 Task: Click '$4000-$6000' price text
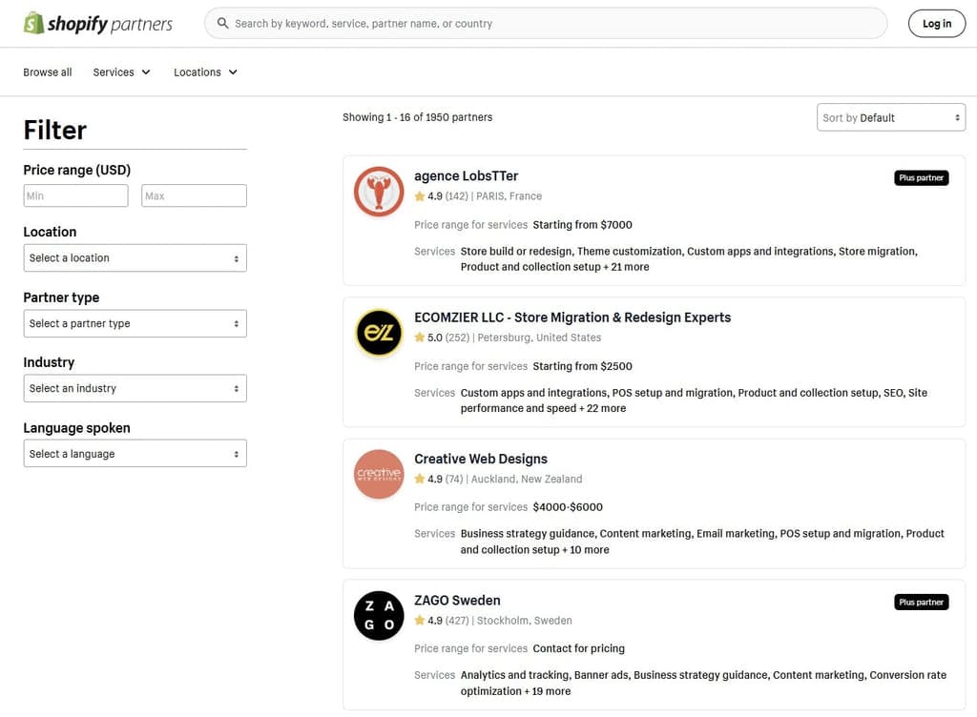tap(568, 506)
